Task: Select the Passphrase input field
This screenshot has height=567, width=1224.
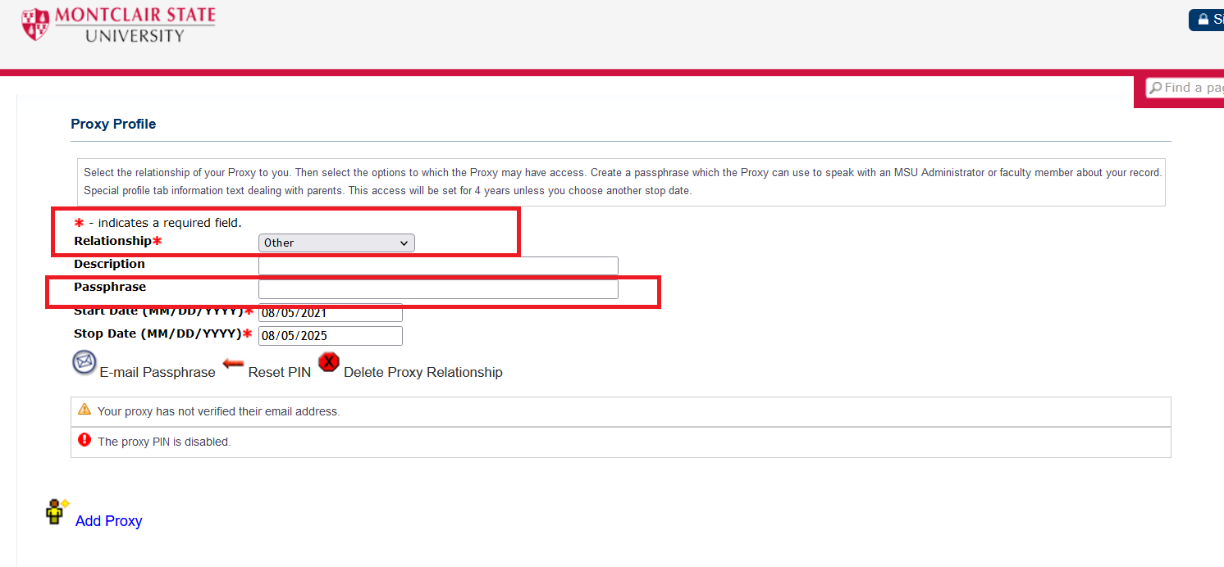Action: [438, 288]
